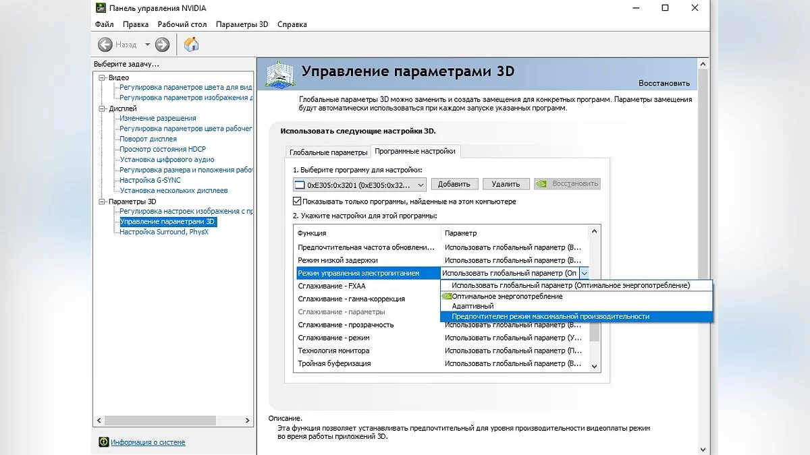Image resolution: width=810 pixels, height=455 pixels.
Task: Select Сглаживание - гамма-коррекция row
Action: (x=368, y=299)
